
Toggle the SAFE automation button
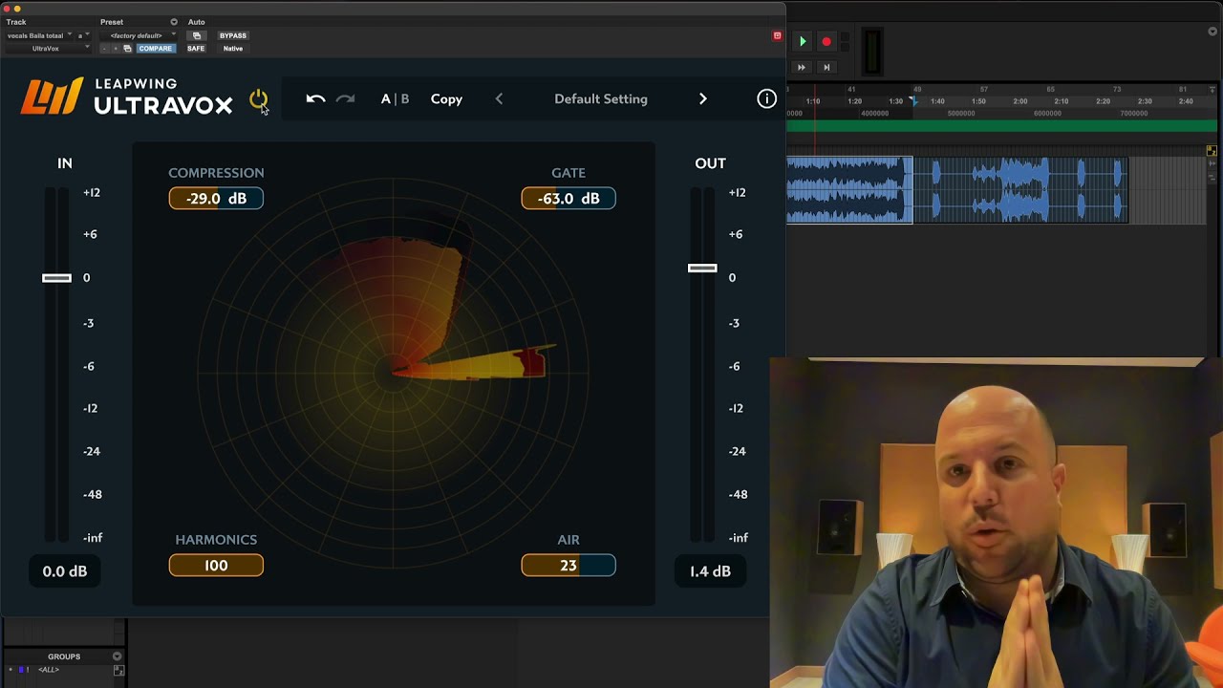click(196, 48)
